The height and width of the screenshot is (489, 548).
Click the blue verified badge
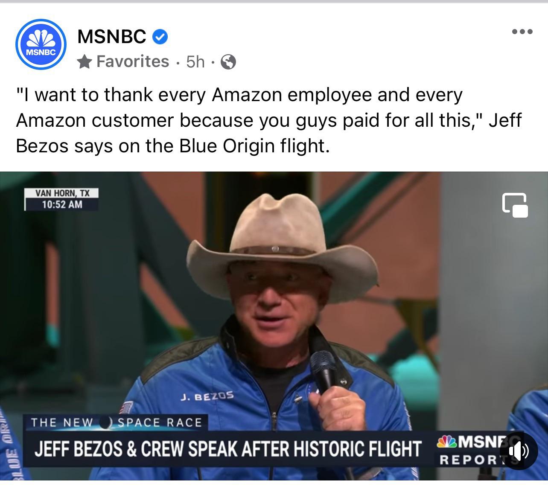point(160,37)
